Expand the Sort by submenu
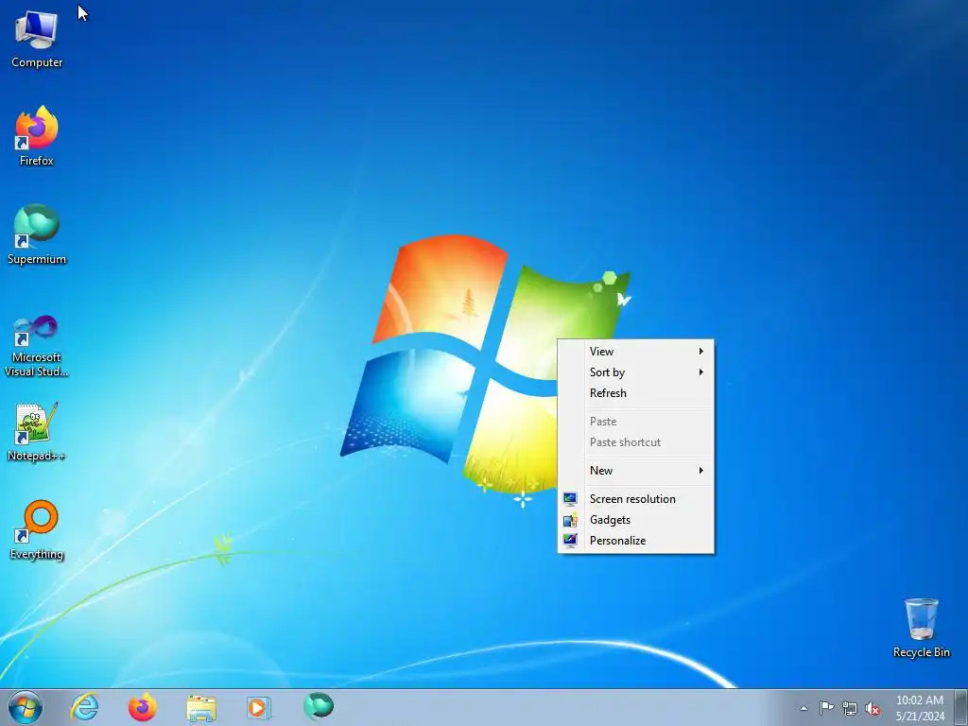Viewport: 968px width, 726px height. [636, 372]
